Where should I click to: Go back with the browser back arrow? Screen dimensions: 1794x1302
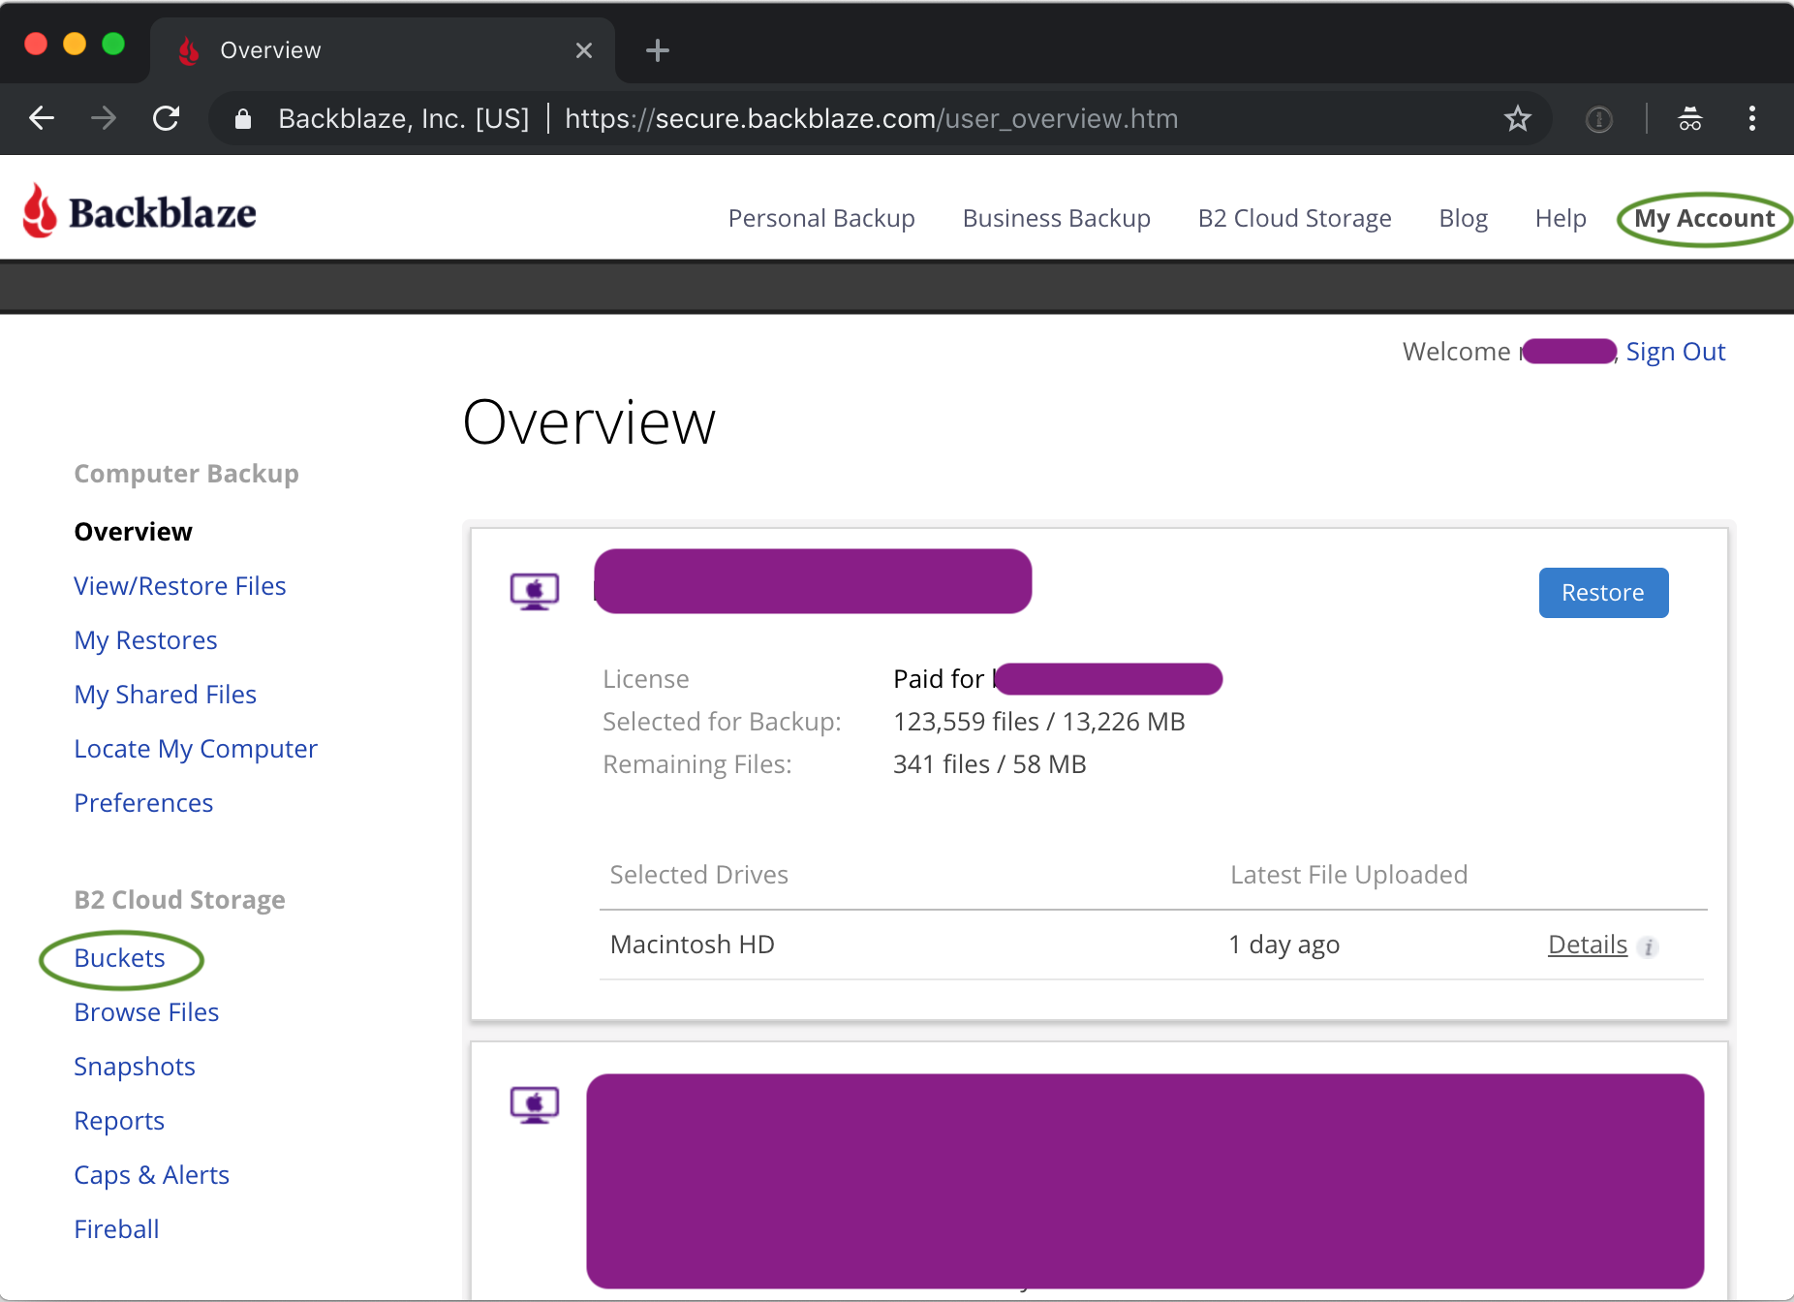(x=42, y=118)
